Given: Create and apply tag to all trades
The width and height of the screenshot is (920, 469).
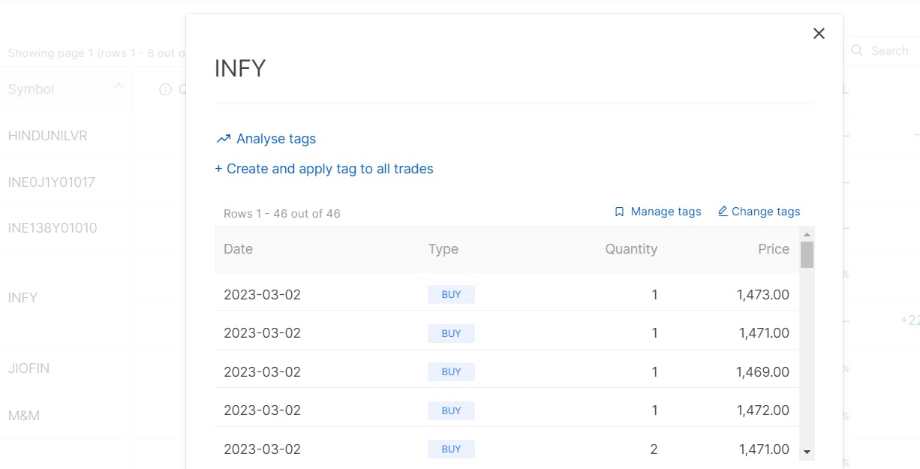Looking at the screenshot, I should [x=324, y=169].
